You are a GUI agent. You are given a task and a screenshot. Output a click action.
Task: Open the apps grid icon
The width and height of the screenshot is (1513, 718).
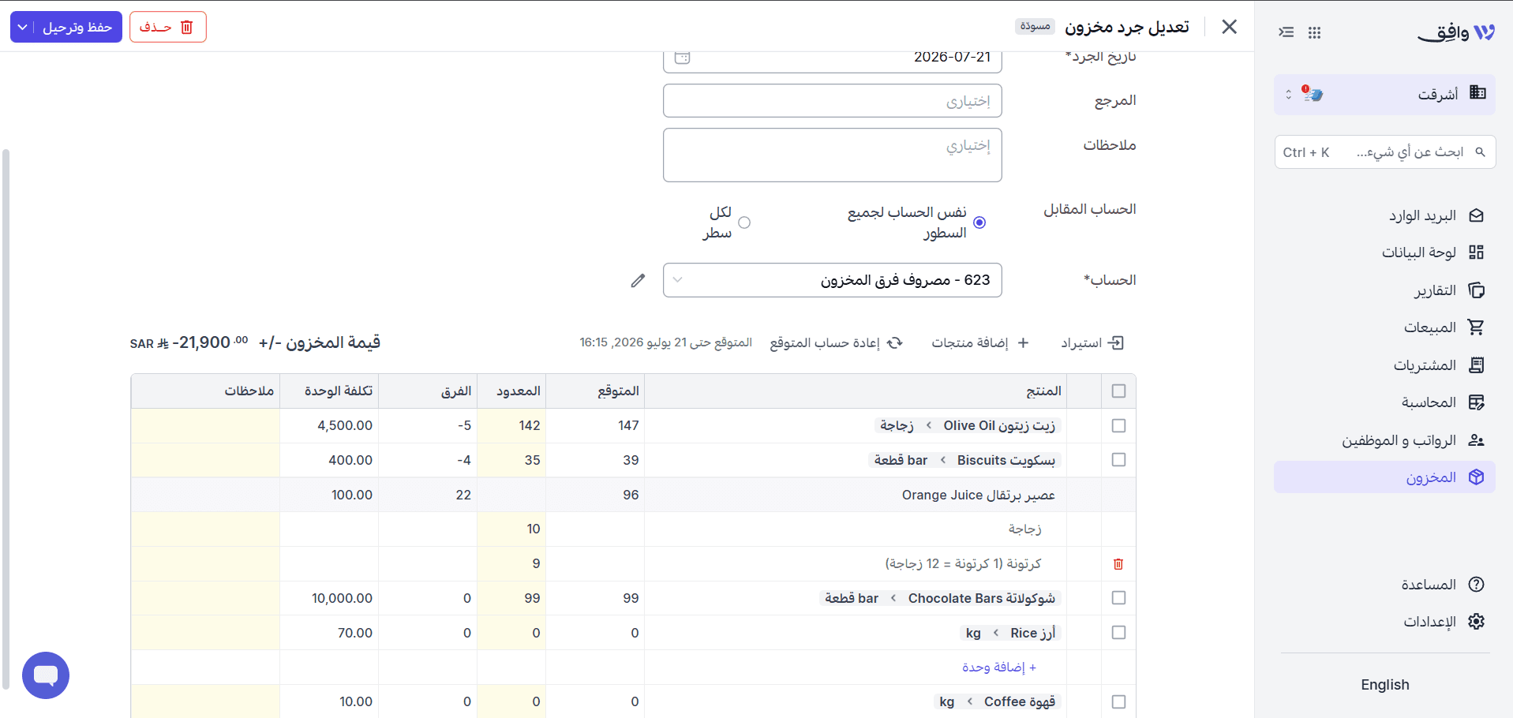pos(1314,32)
